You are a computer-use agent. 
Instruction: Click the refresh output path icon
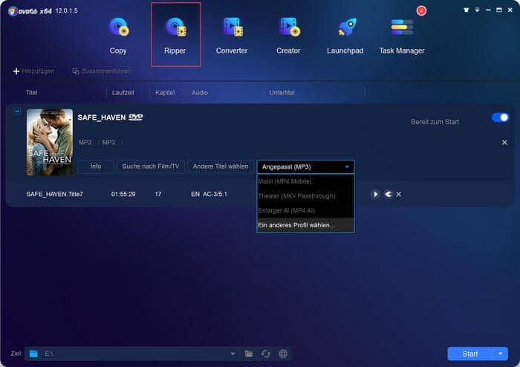pyautogui.click(x=266, y=354)
